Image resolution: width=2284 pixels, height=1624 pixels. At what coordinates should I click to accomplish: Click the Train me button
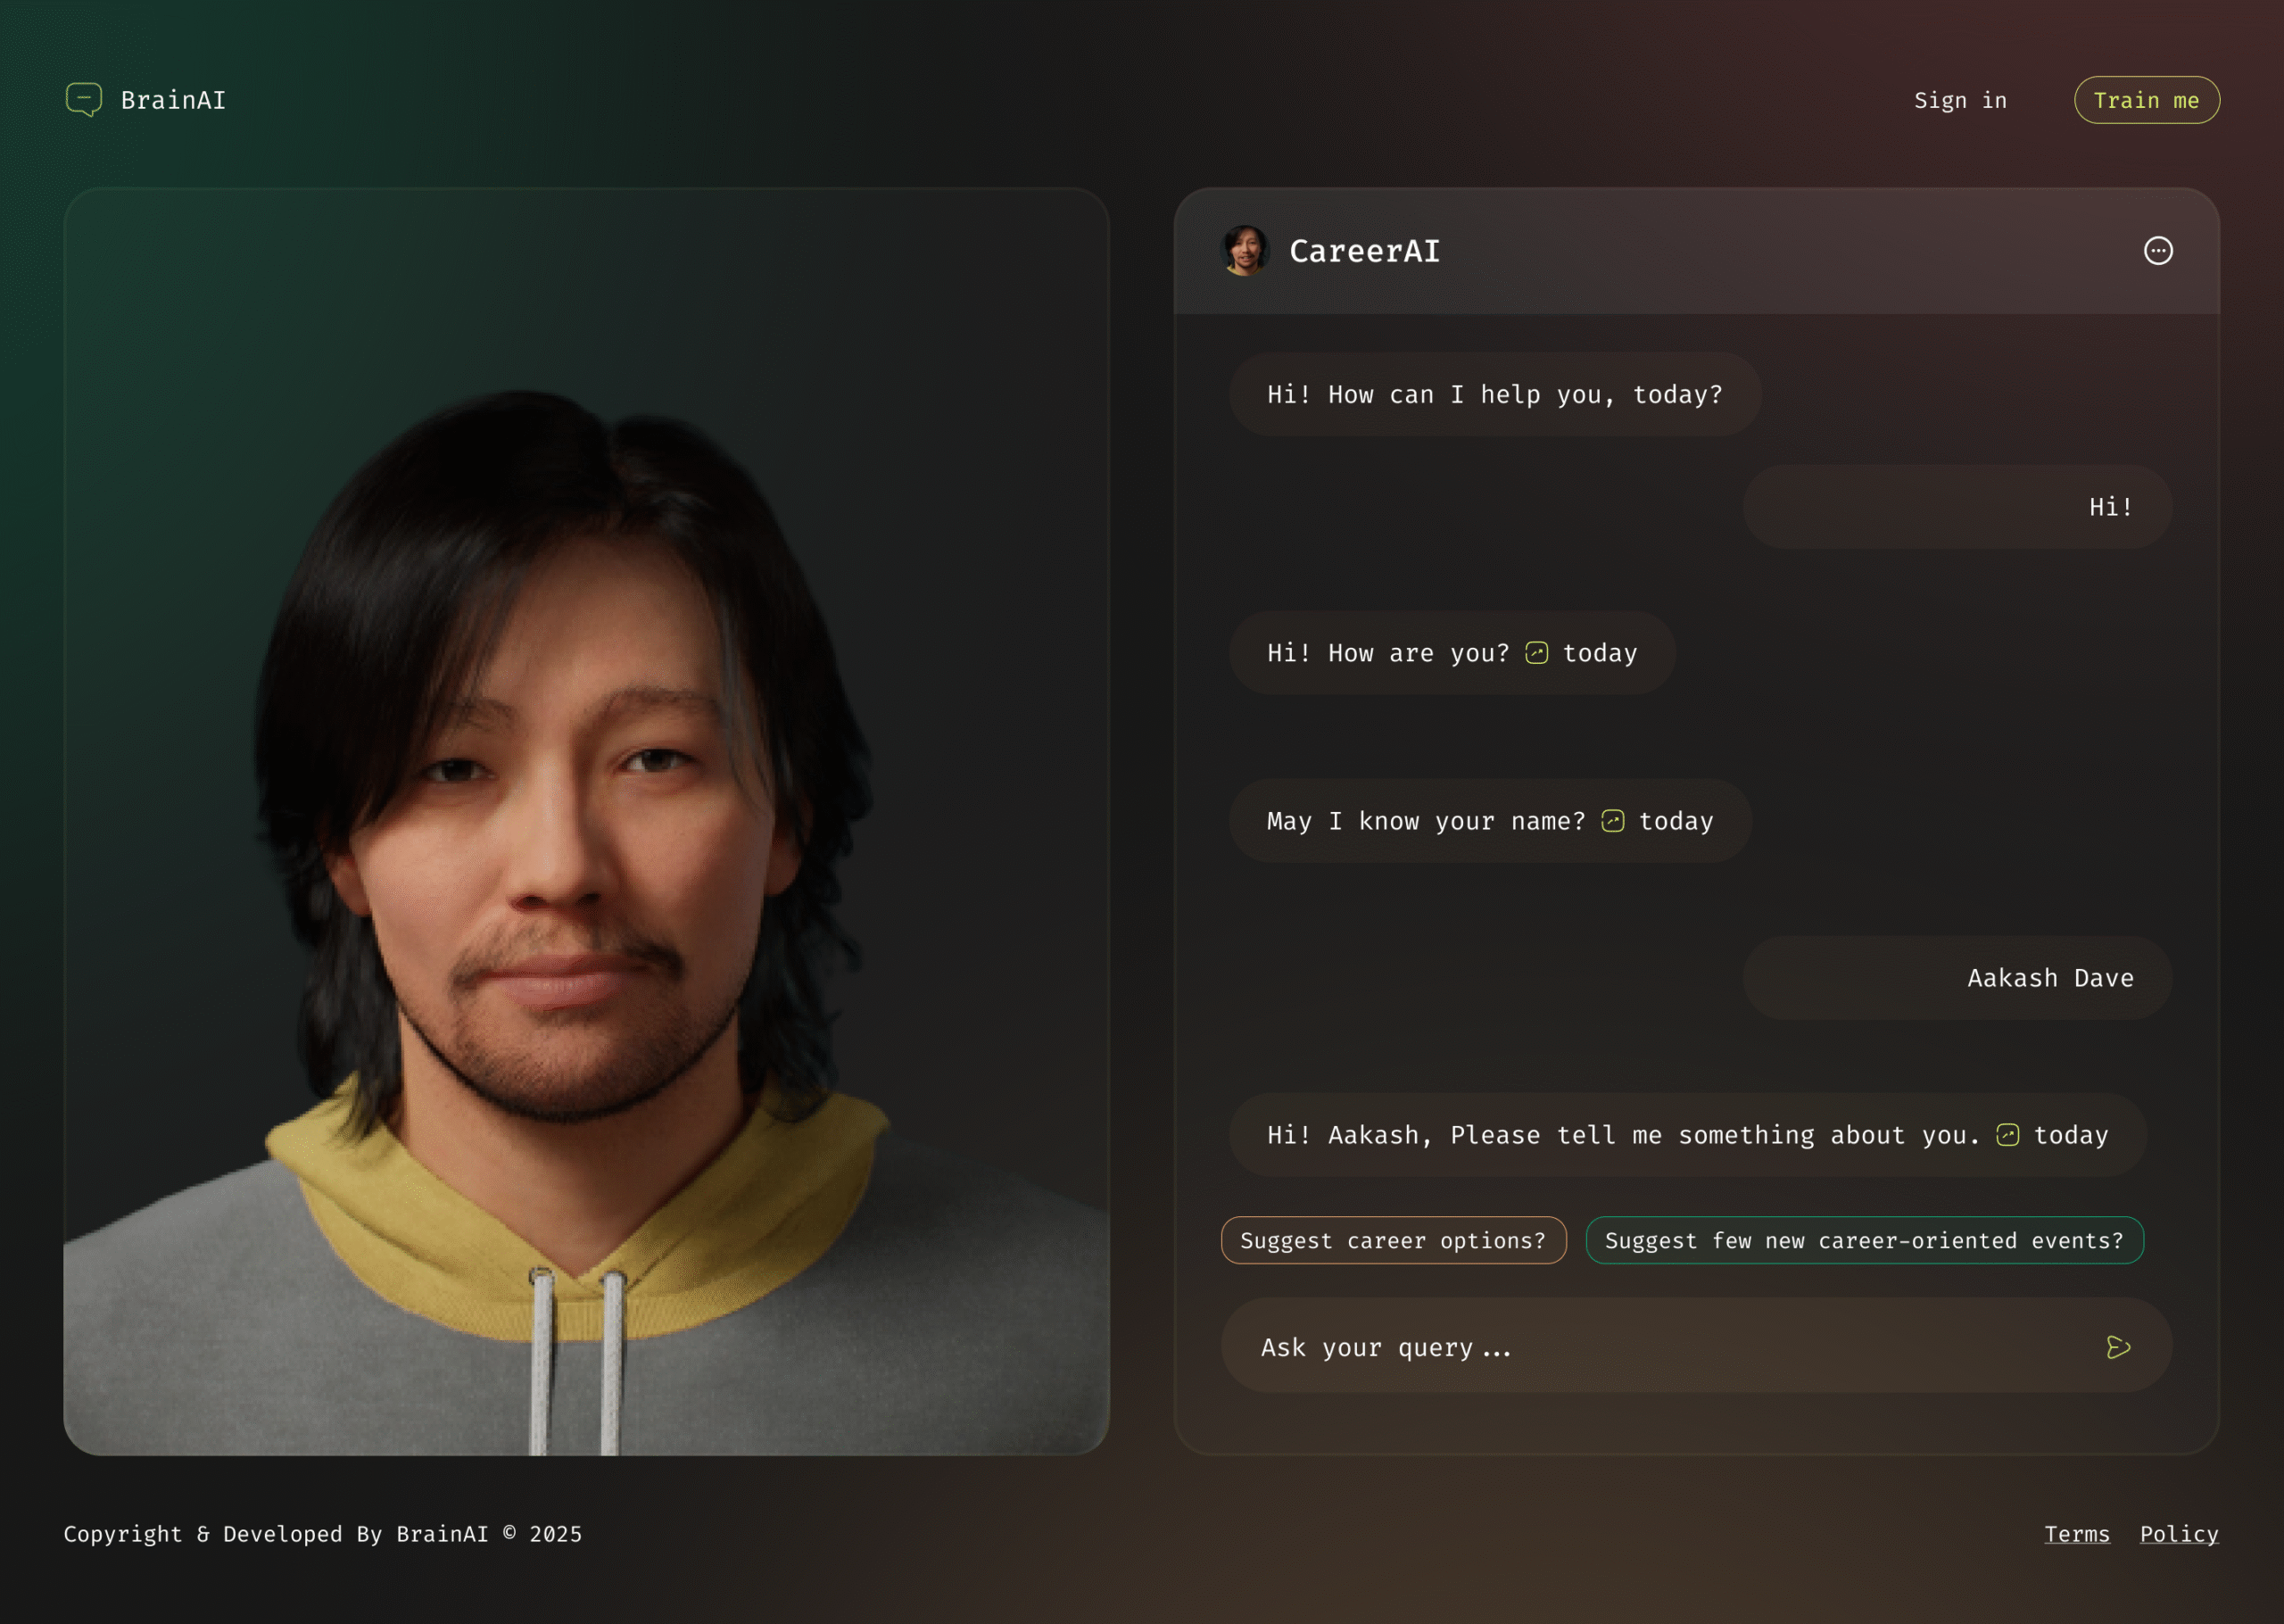coord(2146,100)
